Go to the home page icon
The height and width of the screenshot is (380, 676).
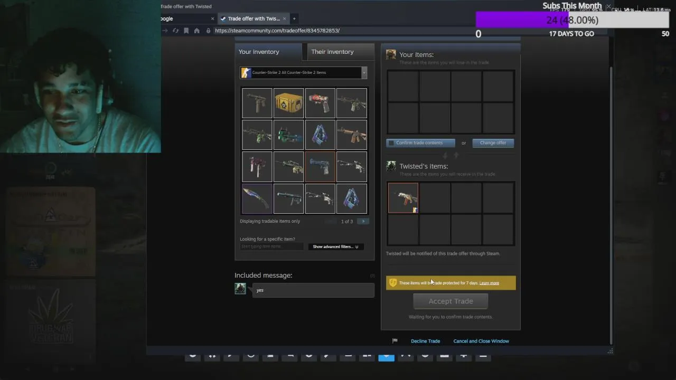tap(196, 31)
